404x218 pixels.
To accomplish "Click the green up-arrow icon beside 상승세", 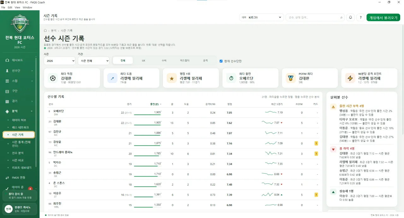I will coord(333,192).
